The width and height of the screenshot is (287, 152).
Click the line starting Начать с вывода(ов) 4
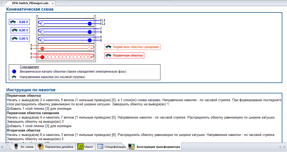[x=141, y=118]
